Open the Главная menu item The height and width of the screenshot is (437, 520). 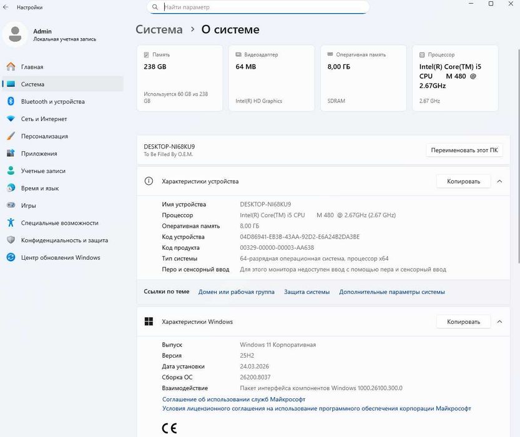(32, 67)
